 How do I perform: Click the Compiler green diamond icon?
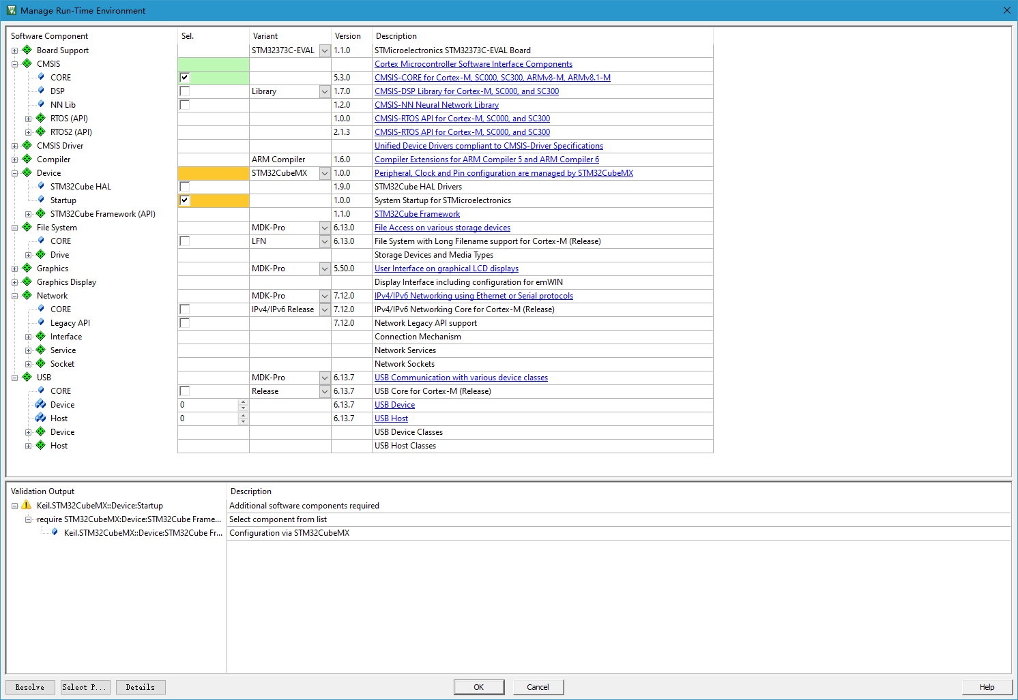pos(27,159)
